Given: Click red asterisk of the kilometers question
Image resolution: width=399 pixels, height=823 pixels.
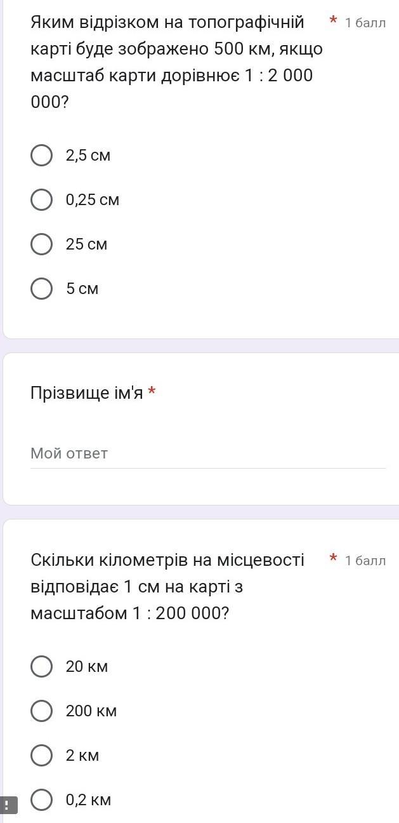Looking at the screenshot, I should coord(333,559).
